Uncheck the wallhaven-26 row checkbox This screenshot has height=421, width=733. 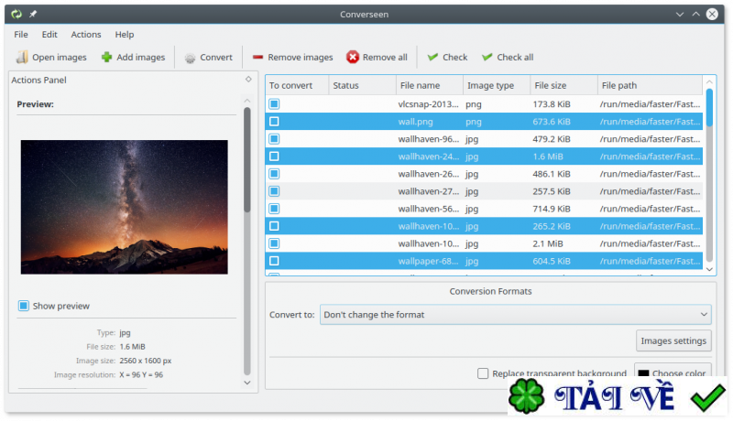pos(274,174)
